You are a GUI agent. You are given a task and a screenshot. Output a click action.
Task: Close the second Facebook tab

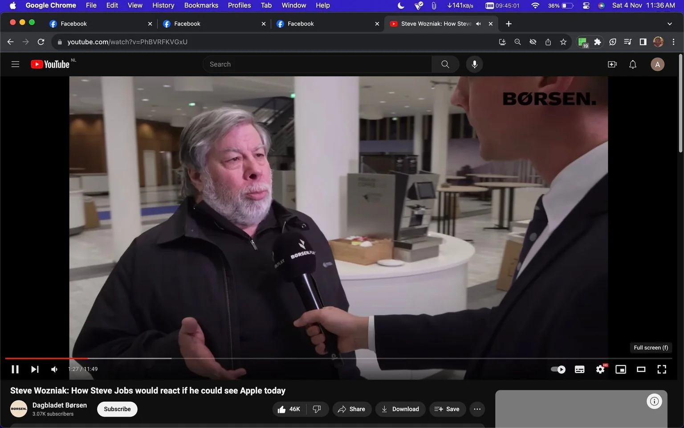(x=264, y=24)
